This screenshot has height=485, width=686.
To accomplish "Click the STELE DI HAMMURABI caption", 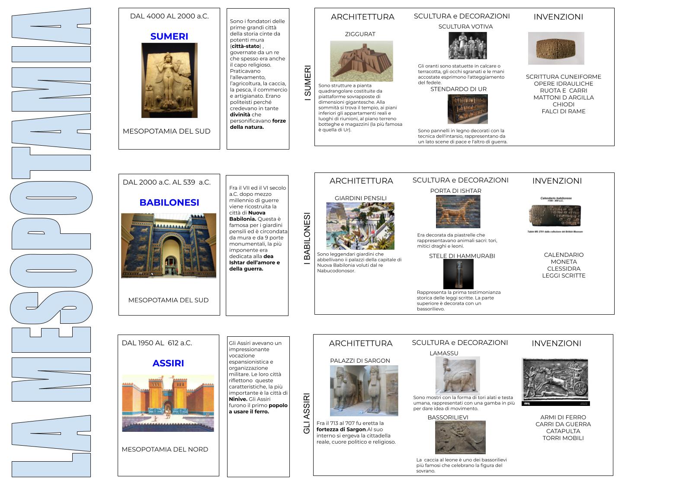I will click(462, 256).
